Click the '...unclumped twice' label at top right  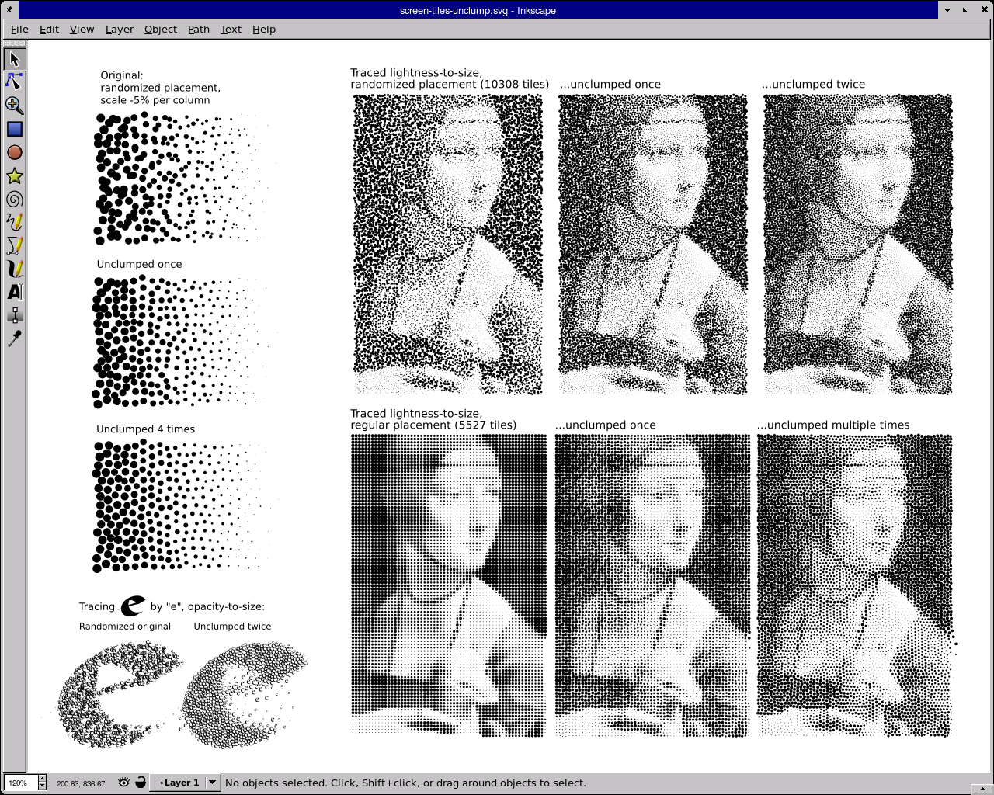pyautogui.click(x=813, y=84)
